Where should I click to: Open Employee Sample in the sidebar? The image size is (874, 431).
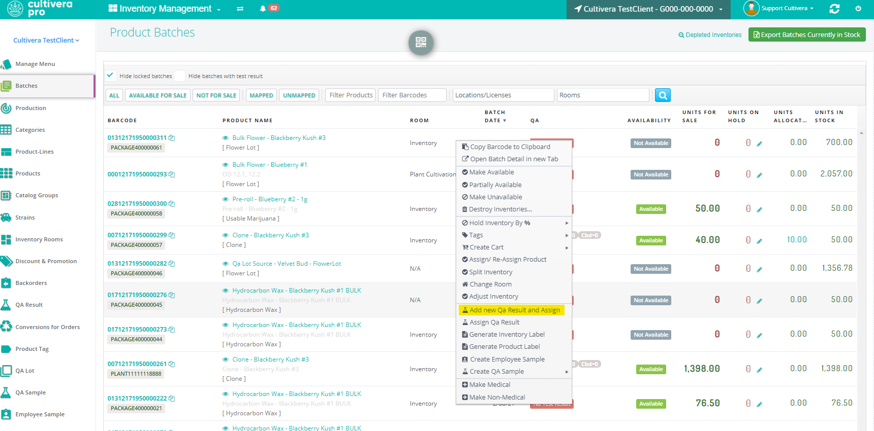coord(40,414)
